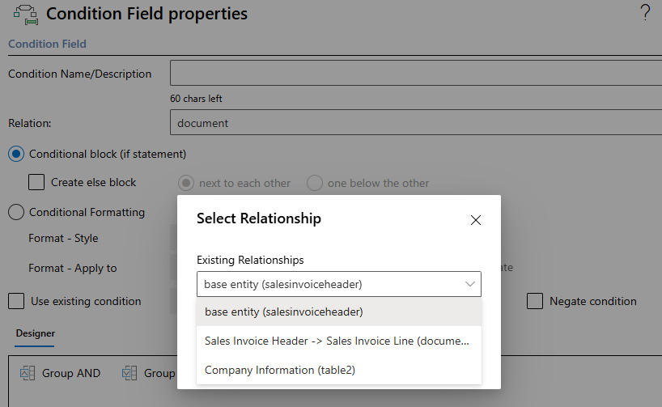Focus the Condition Name/Description input
The height and width of the screenshot is (407, 662).
[416, 73]
